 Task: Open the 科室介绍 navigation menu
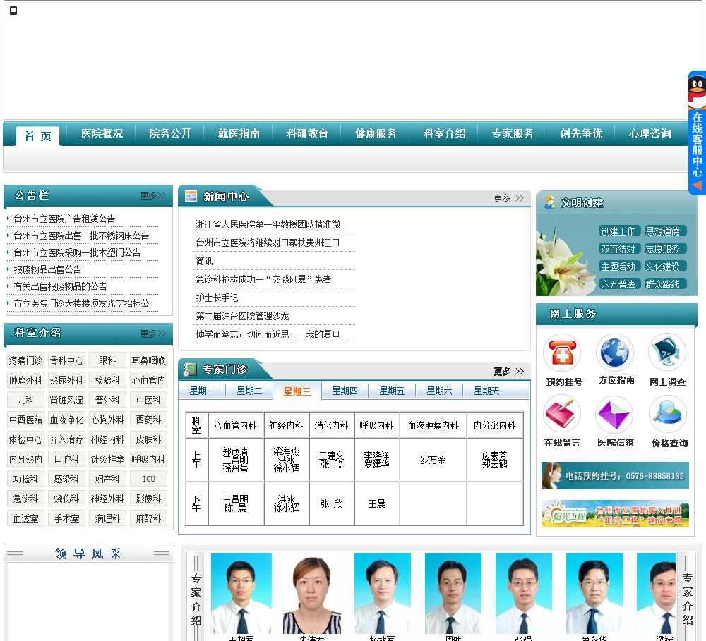pos(444,133)
